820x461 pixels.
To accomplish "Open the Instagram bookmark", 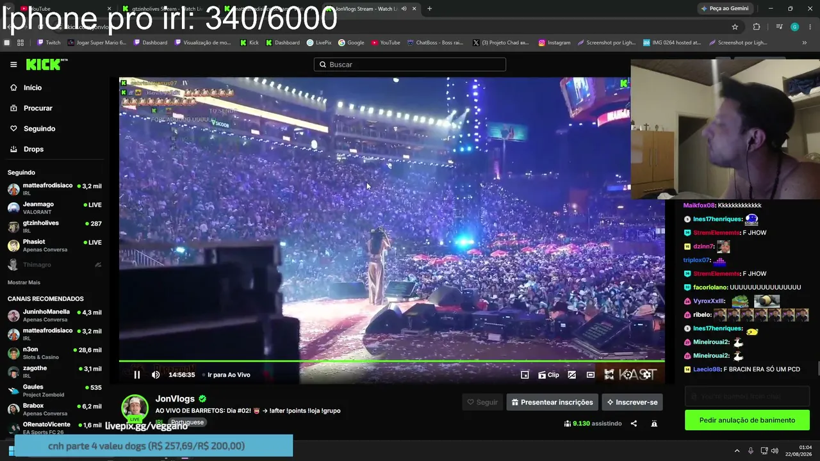I will pyautogui.click(x=554, y=43).
